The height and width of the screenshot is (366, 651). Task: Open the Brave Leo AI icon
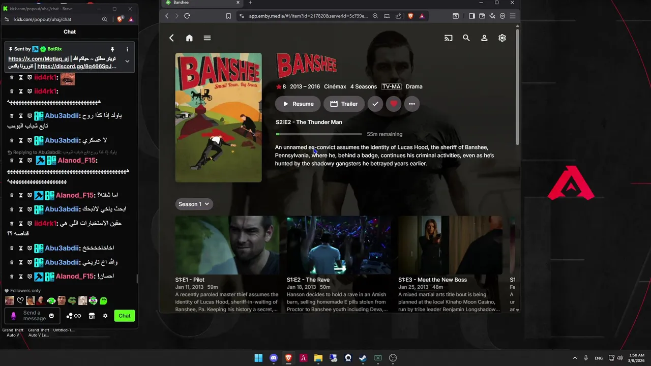pos(492,16)
